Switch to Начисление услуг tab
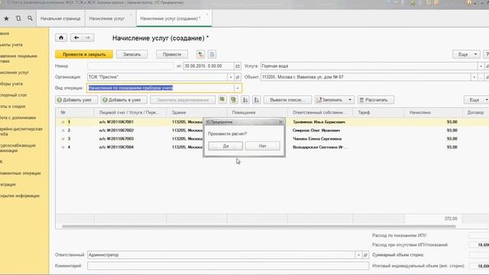 [107, 18]
